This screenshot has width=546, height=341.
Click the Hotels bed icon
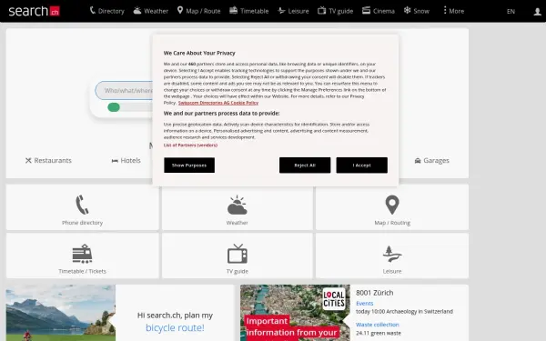(x=115, y=161)
